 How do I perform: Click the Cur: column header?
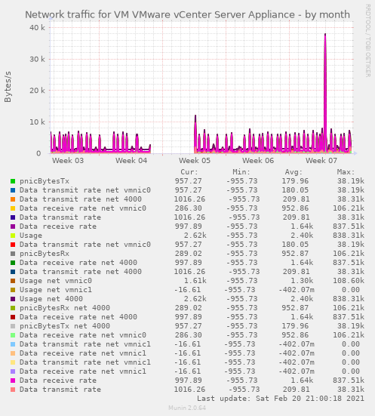click(x=189, y=172)
